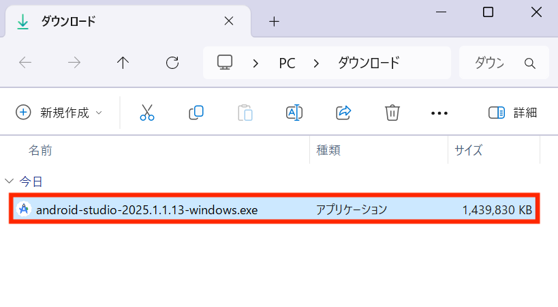The width and height of the screenshot is (558, 307).
Task: Go up one folder level
Action: tap(123, 63)
